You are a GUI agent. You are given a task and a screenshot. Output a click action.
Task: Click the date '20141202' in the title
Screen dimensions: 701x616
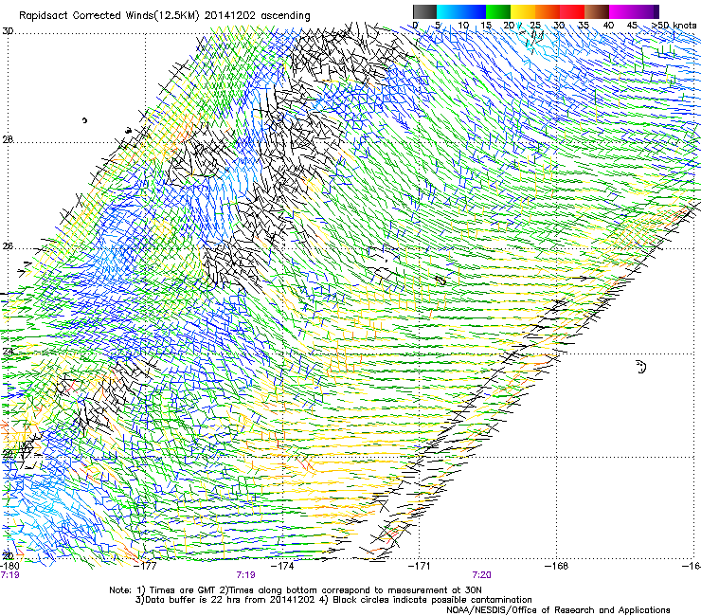[x=230, y=16]
